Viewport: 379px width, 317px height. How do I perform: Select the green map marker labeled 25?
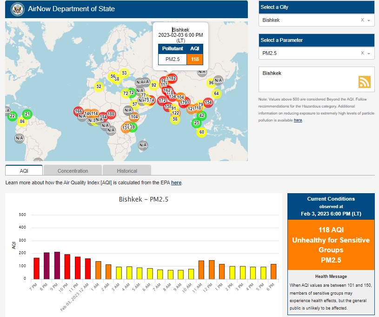coord(197,123)
